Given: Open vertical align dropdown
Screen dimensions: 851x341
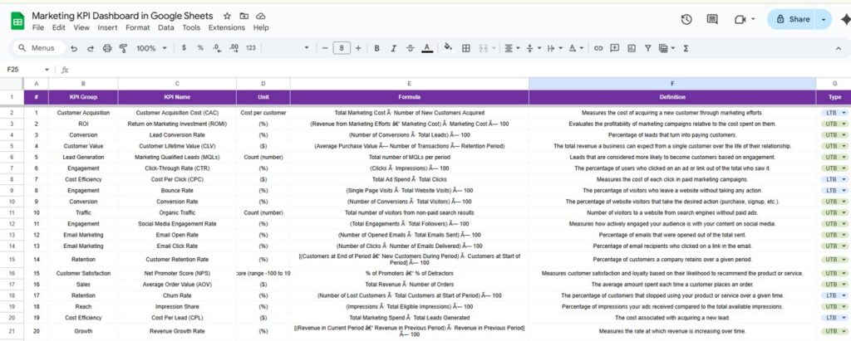Looking at the screenshot, I should pyautogui.click(x=533, y=48).
